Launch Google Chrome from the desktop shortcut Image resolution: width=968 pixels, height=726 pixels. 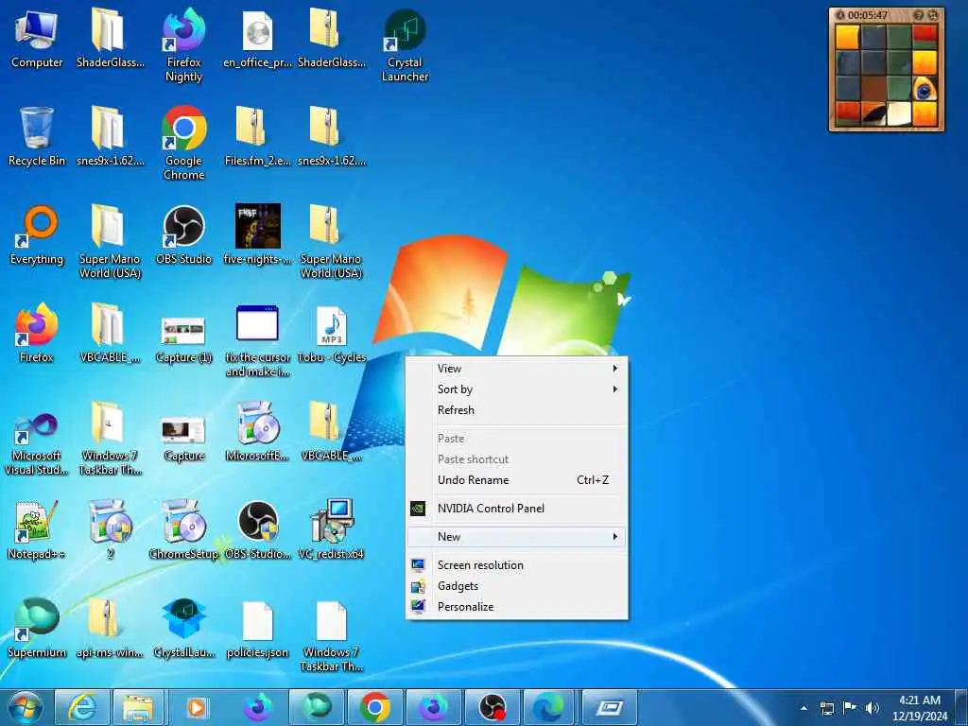tap(183, 144)
